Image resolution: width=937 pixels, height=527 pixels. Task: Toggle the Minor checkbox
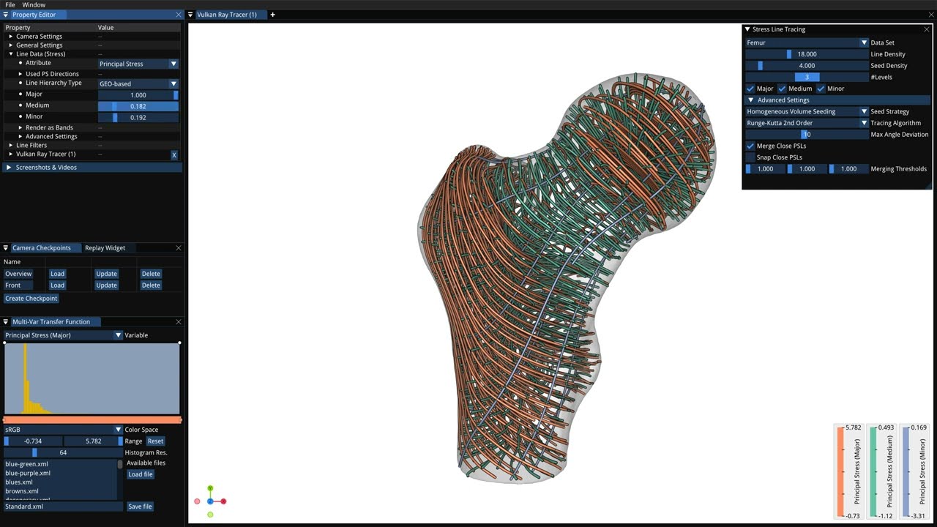pyautogui.click(x=821, y=89)
